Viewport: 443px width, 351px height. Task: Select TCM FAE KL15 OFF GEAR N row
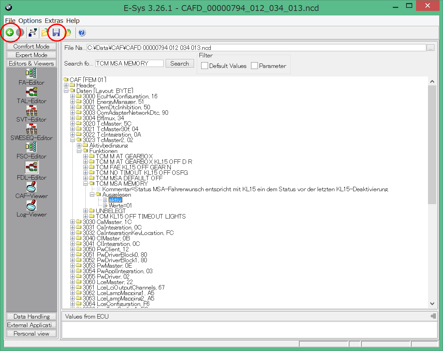pos(133,167)
